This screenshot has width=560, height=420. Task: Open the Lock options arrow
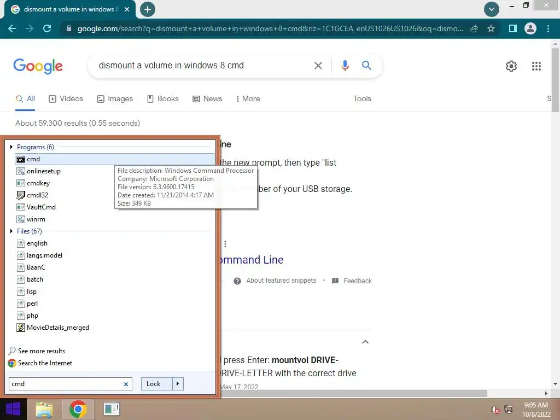tap(178, 384)
